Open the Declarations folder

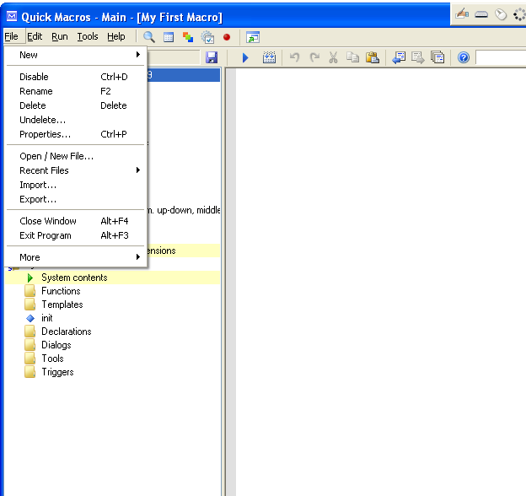(x=67, y=332)
